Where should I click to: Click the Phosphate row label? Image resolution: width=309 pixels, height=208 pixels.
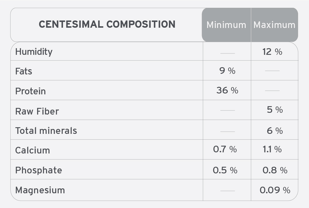coord(39,170)
